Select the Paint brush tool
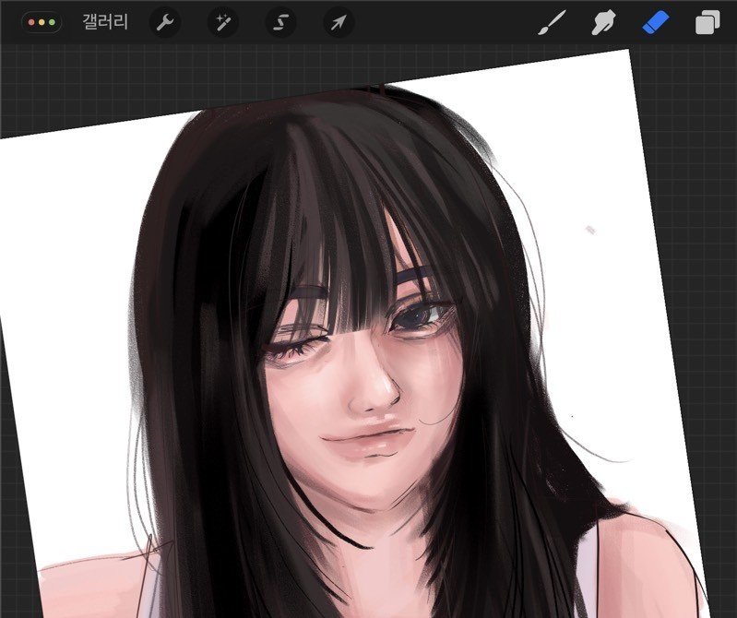 click(x=552, y=23)
